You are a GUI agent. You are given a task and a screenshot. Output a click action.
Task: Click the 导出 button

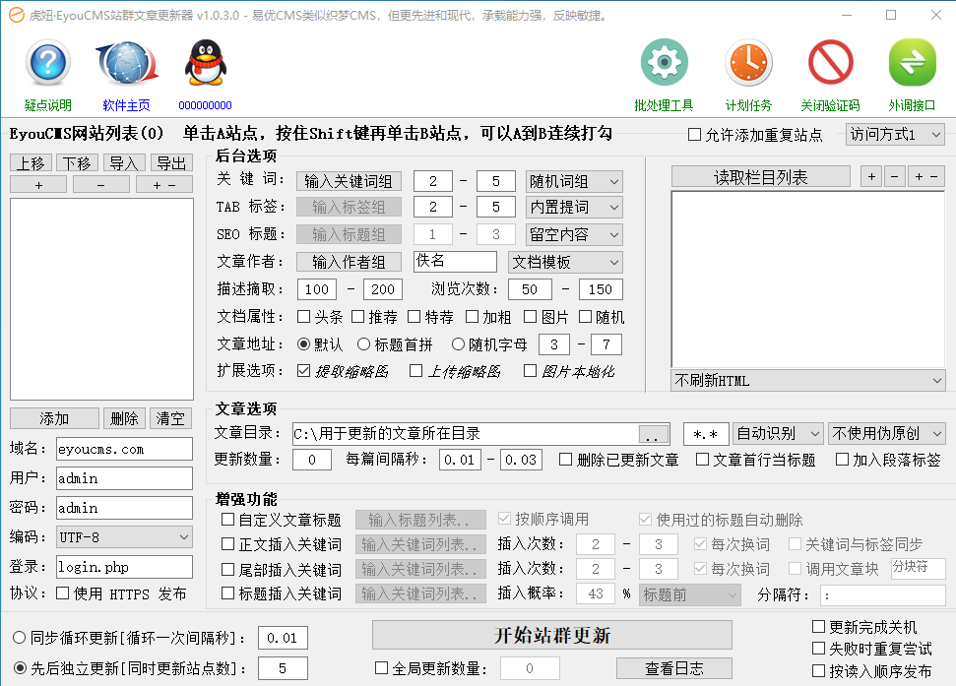171,162
